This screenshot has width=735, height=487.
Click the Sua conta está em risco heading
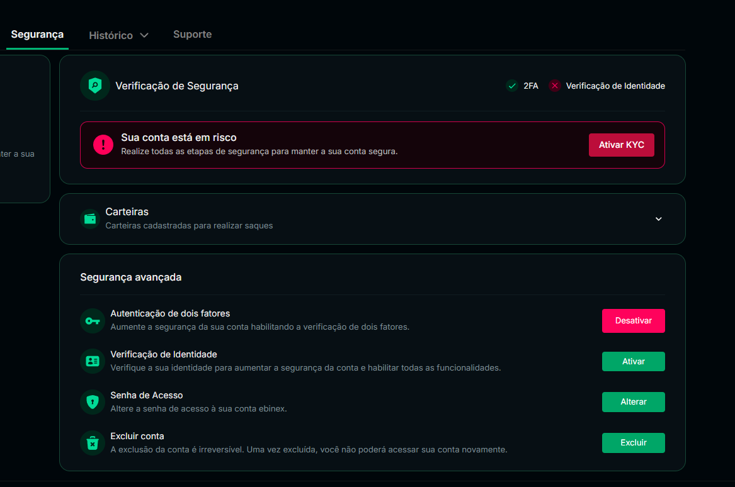pos(179,138)
